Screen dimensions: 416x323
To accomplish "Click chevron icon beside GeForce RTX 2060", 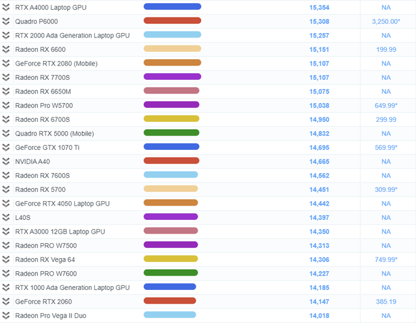I will click(6, 302).
